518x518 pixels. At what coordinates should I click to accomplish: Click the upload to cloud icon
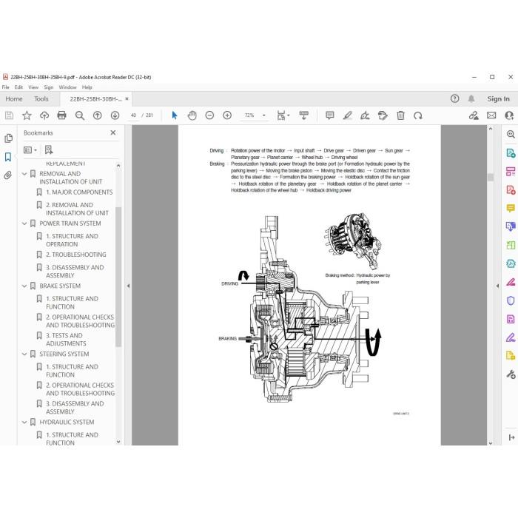[x=44, y=115]
